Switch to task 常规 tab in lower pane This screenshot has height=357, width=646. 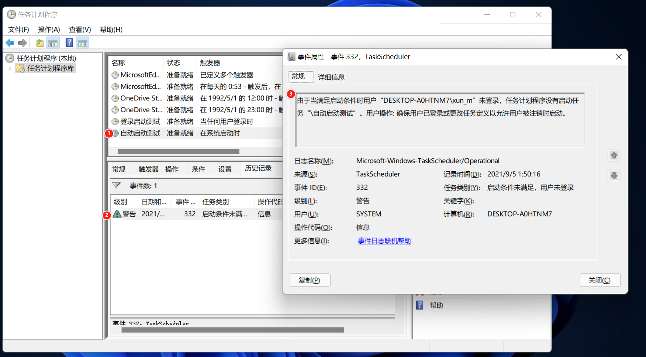coord(119,169)
